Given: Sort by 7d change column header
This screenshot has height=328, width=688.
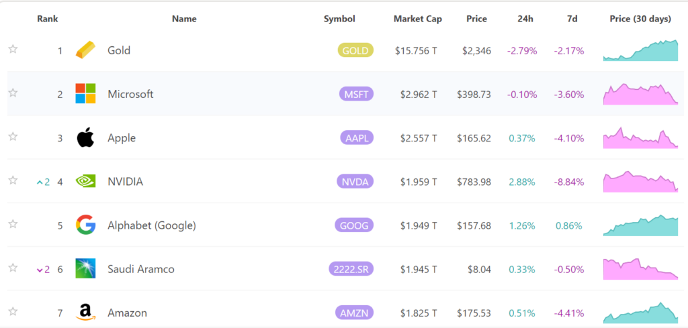Looking at the screenshot, I should click(572, 19).
